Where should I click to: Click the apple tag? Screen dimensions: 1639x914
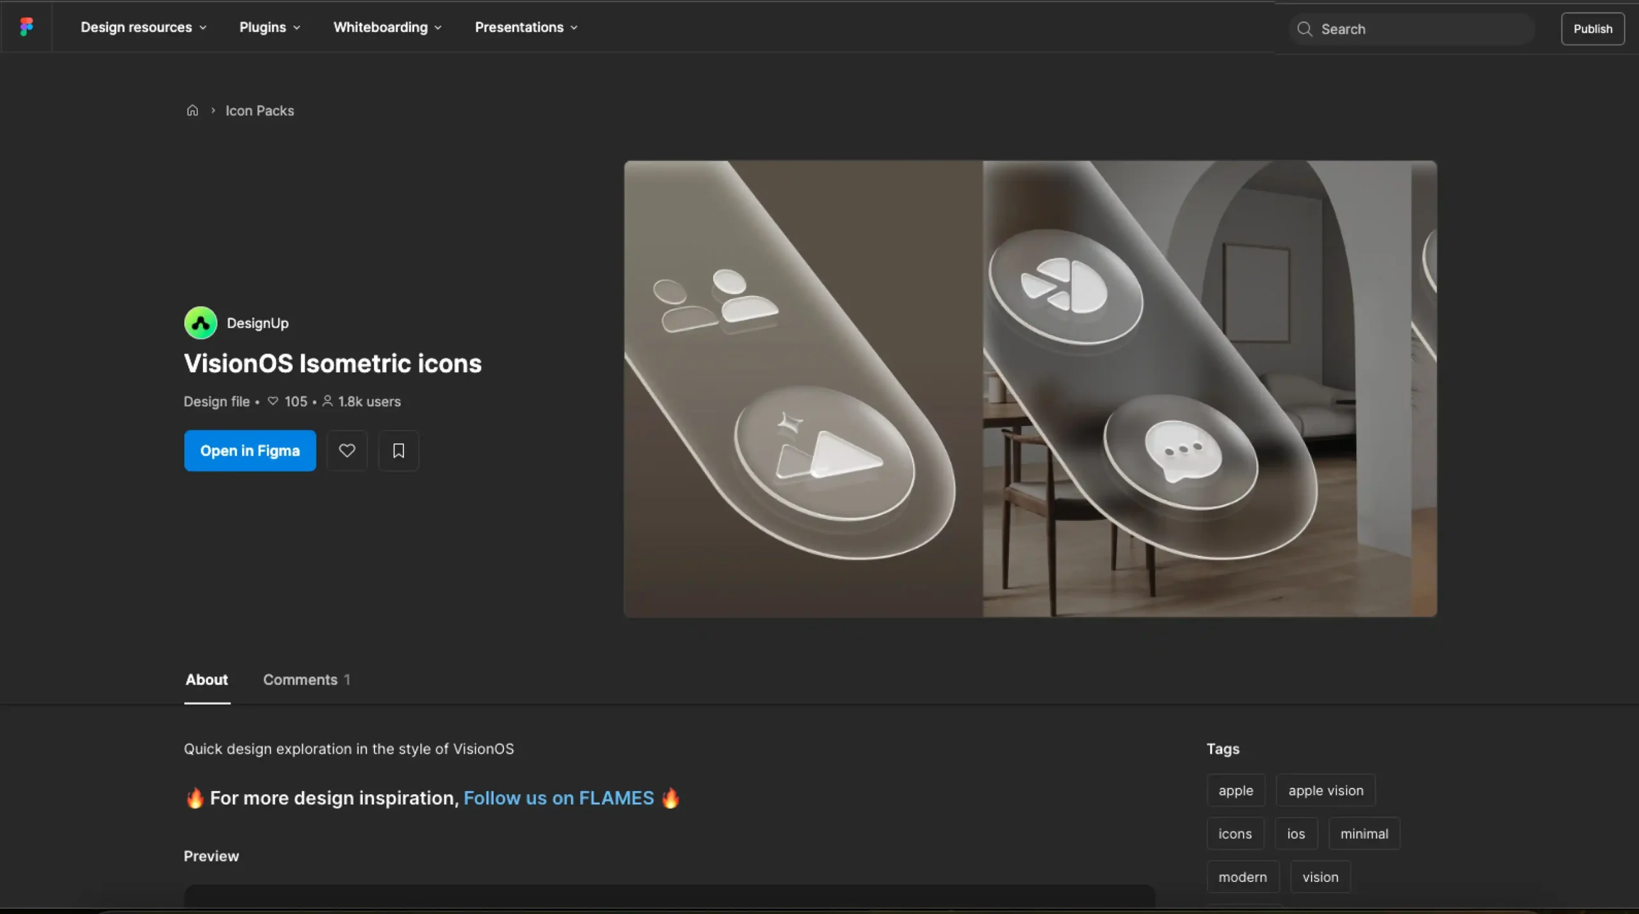click(x=1236, y=790)
